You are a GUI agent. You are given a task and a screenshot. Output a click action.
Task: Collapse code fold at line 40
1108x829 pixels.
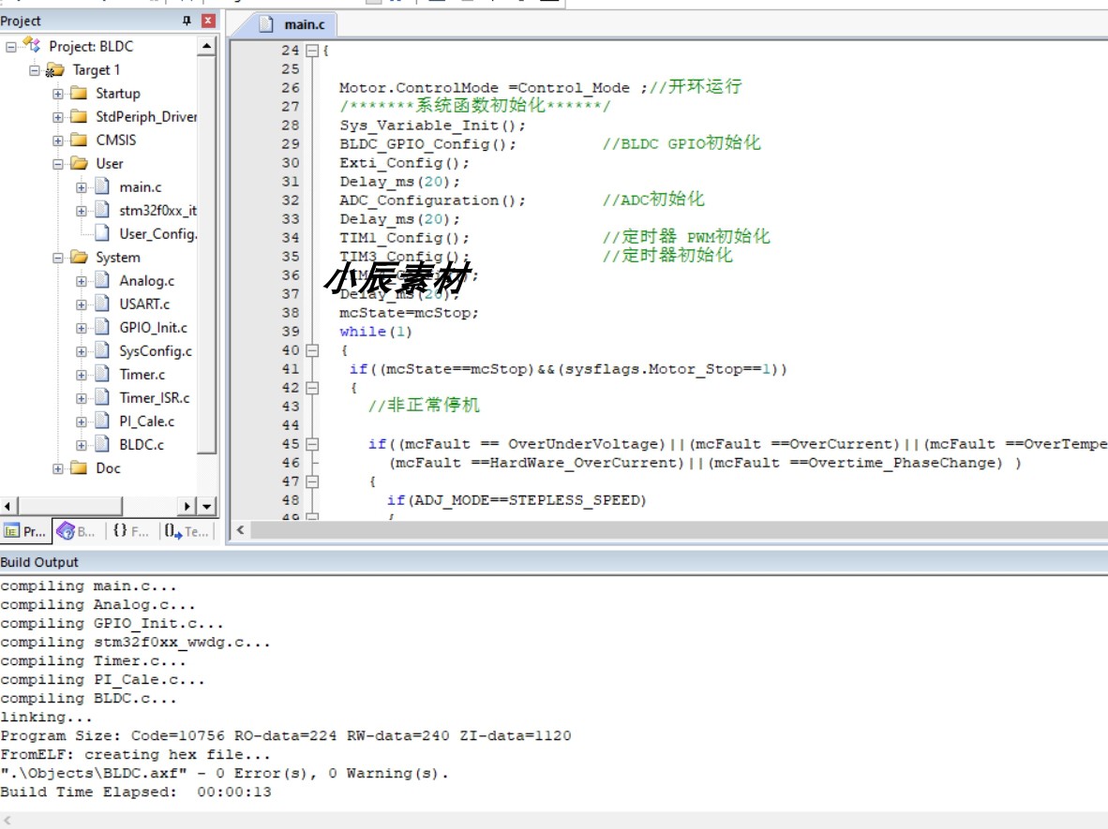tap(311, 350)
